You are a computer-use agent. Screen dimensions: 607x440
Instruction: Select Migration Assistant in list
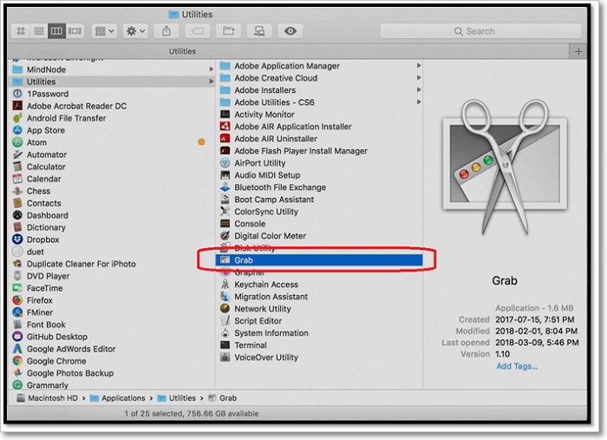[271, 297]
